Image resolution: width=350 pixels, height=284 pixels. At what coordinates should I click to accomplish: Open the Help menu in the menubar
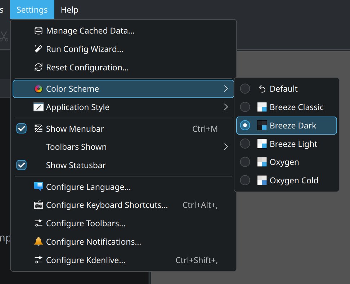click(x=69, y=10)
